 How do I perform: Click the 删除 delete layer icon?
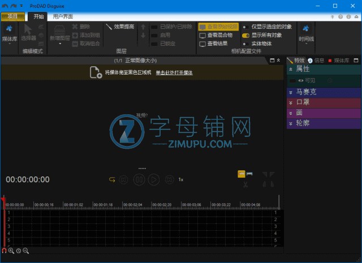pos(81,27)
